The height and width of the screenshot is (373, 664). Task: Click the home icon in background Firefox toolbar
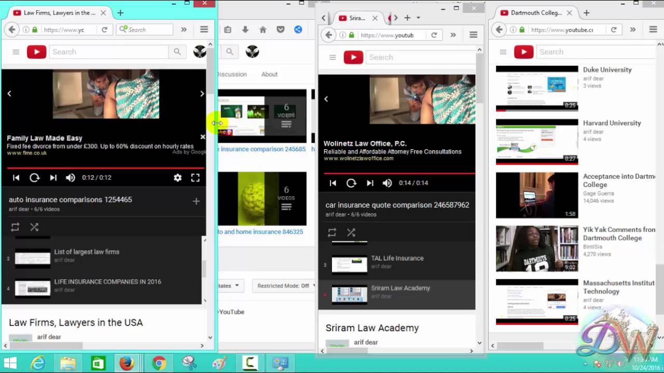click(262, 30)
